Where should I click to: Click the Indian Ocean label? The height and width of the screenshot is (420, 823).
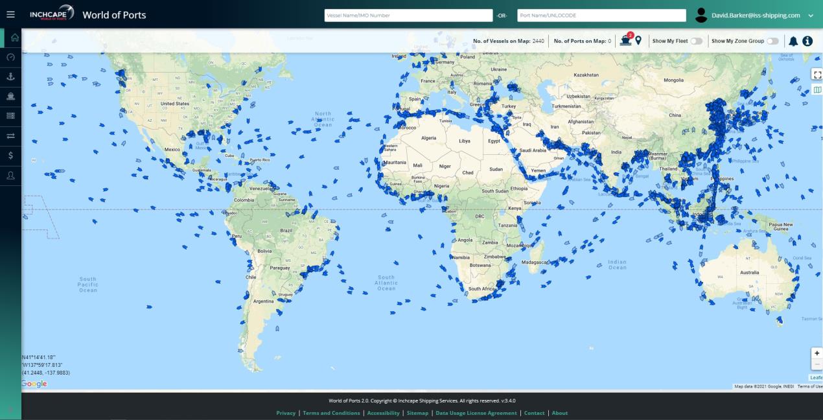tap(617, 264)
